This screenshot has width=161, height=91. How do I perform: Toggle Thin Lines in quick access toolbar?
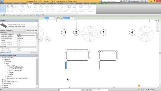pyautogui.click(x=37, y=15)
